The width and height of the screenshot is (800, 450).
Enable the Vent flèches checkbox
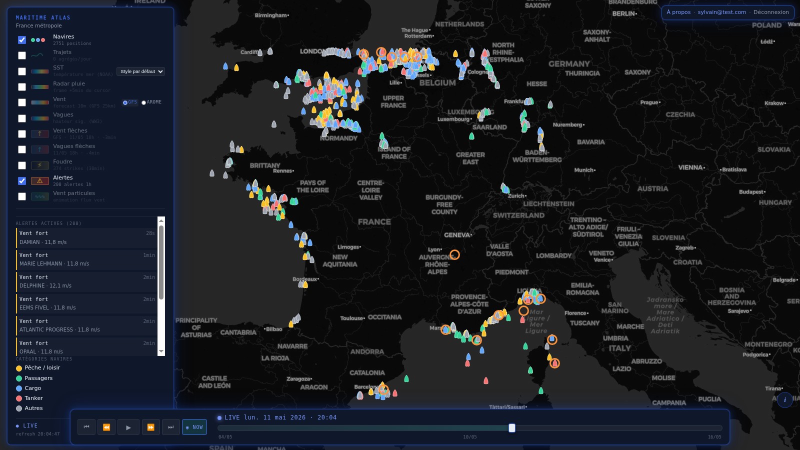coord(22,134)
